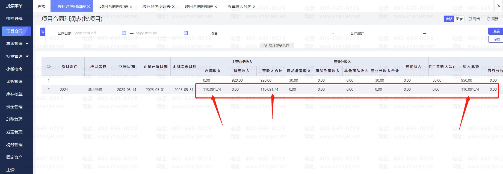The image size is (503, 174).
Task: Go to the 首页 tab
Action: (x=42, y=6)
